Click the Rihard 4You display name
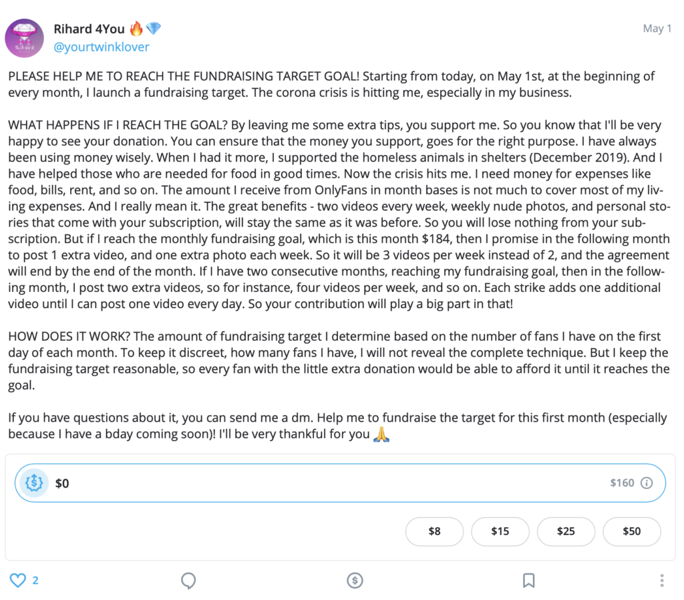This screenshot has height=600, width=684. tap(89, 29)
